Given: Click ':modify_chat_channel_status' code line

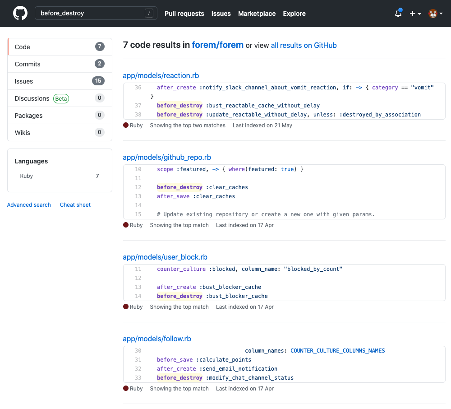Looking at the screenshot, I should click(x=225, y=378).
